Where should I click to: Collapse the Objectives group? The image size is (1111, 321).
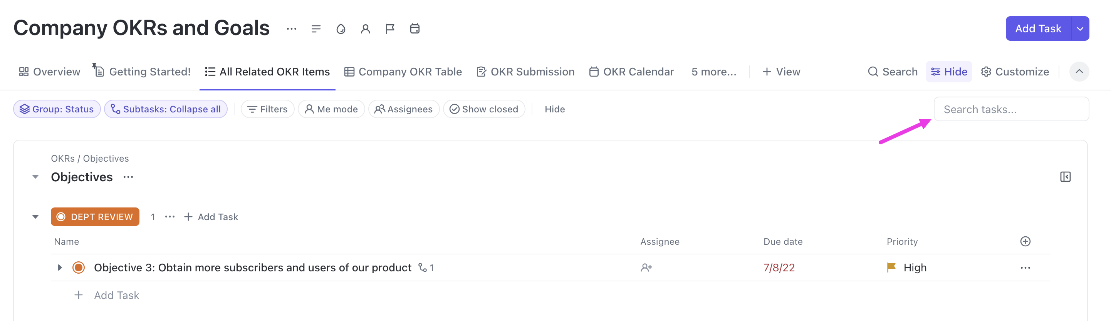click(35, 177)
